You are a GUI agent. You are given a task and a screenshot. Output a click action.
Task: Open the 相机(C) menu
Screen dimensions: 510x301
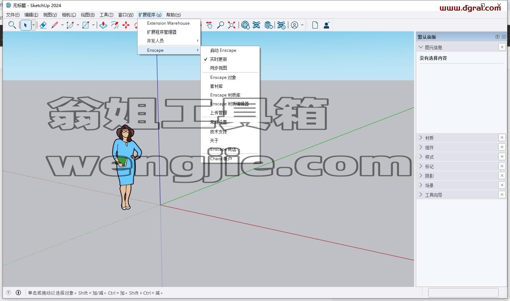tap(69, 14)
